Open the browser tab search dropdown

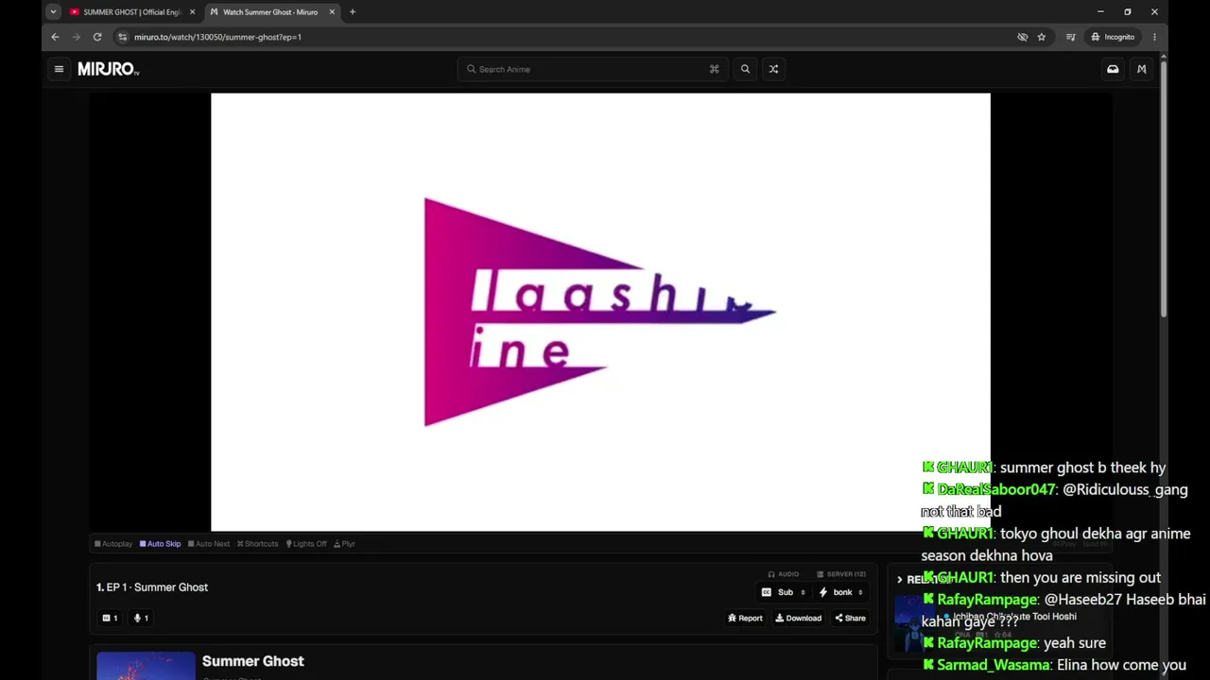coord(53,12)
